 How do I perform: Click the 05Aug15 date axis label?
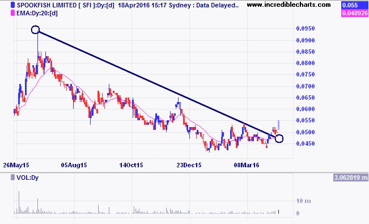point(74,165)
